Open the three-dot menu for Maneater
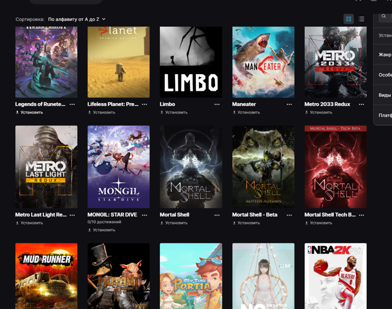Image resolution: width=392 pixels, height=309 pixels. coord(289,104)
